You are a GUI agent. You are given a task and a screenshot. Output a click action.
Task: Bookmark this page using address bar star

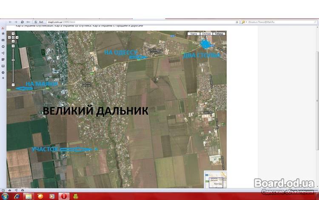coord(236,22)
